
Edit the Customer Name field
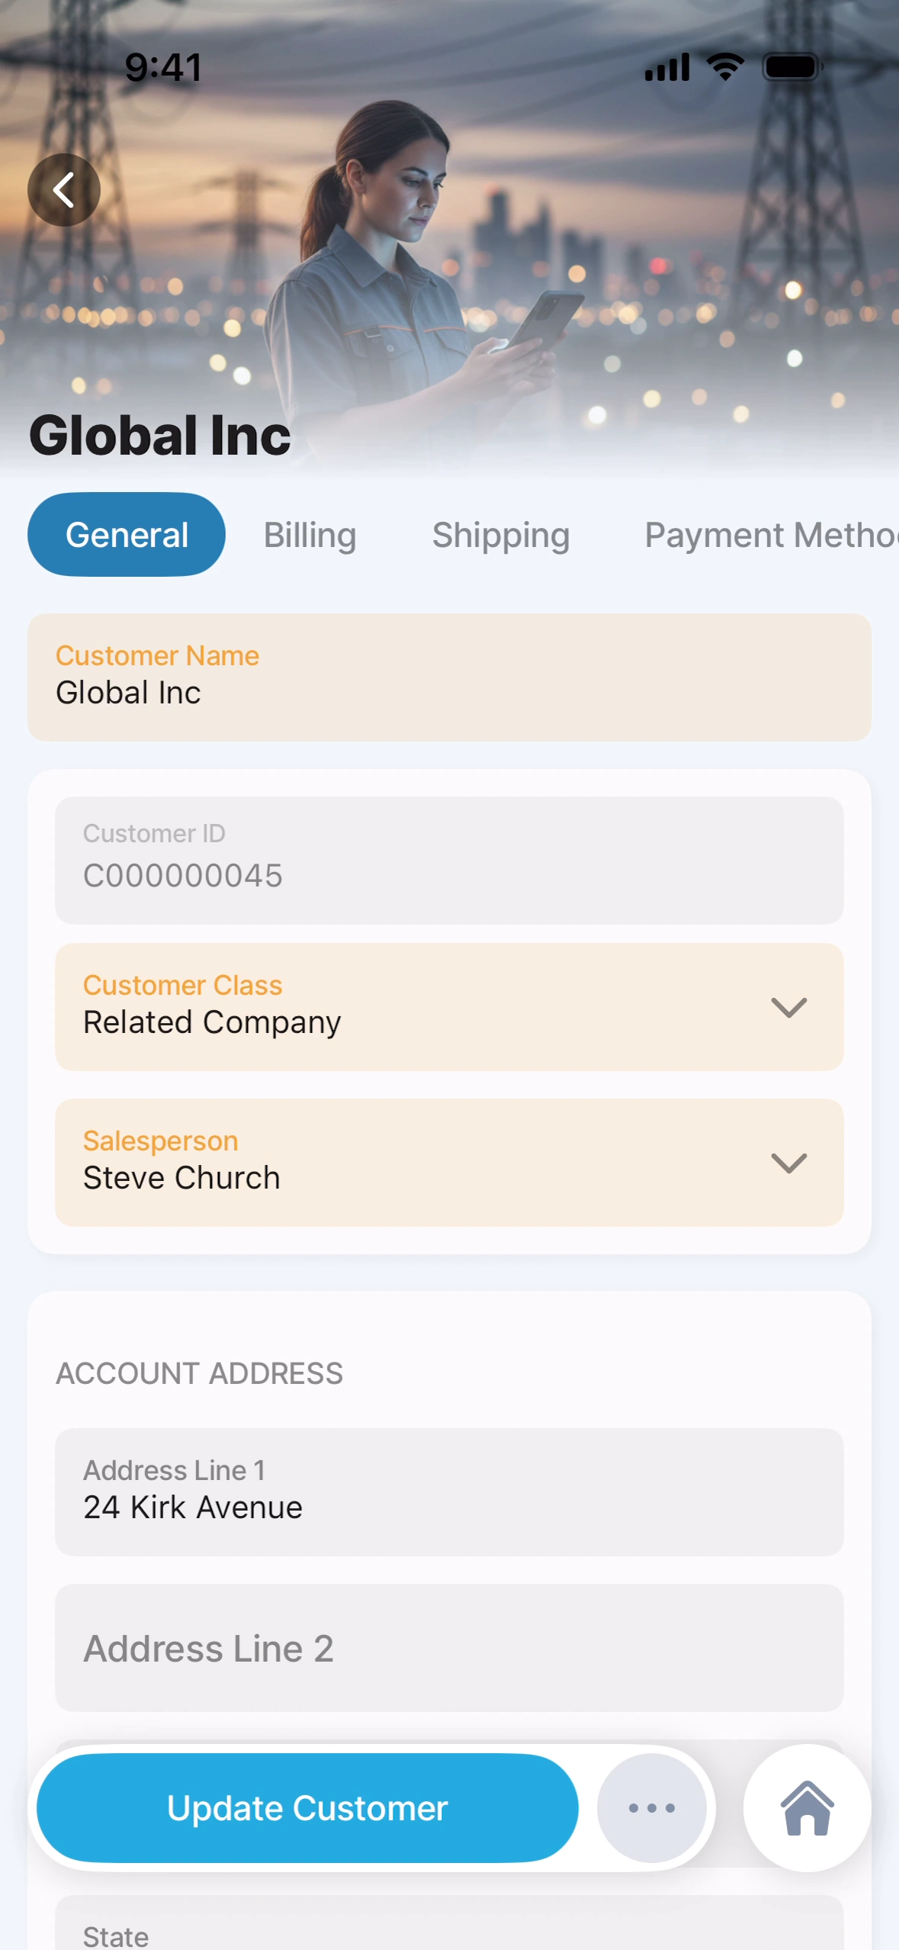tap(449, 677)
